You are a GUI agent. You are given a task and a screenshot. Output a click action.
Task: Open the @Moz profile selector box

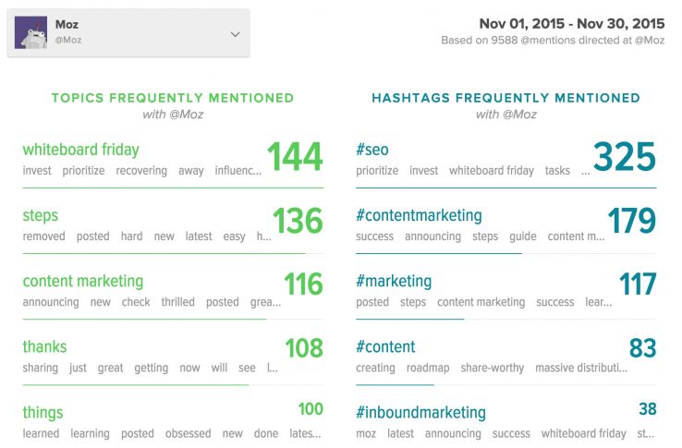pyautogui.click(x=128, y=33)
